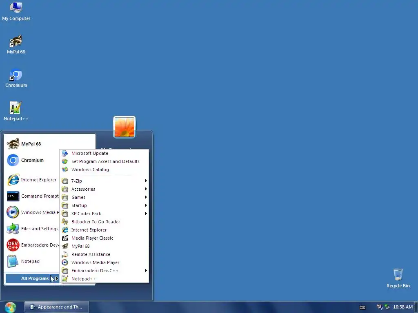Open MyPal 68 from All Programs list

tap(104, 246)
